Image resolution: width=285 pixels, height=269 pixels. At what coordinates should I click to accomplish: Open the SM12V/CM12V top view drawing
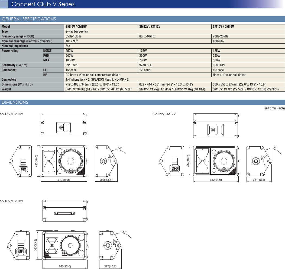click(216, 126)
